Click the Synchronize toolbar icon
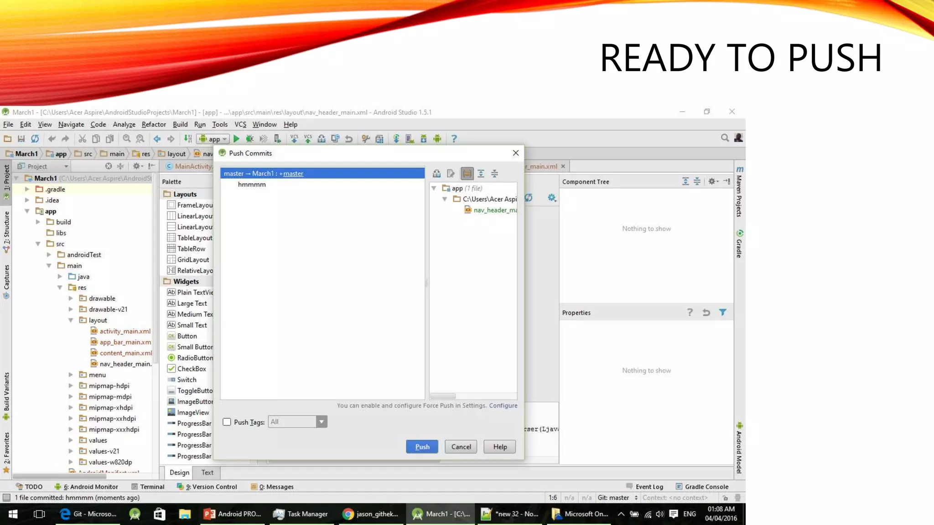Image resolution: width=934 pixels, height=525 pixels. coord(35,139)
